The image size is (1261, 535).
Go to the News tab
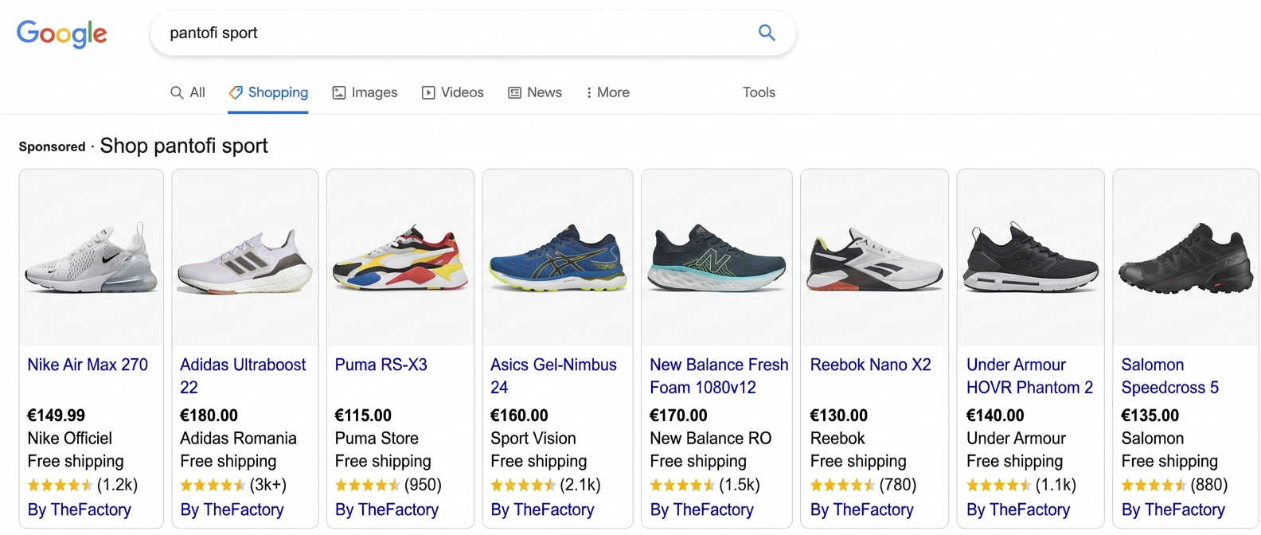535,92
